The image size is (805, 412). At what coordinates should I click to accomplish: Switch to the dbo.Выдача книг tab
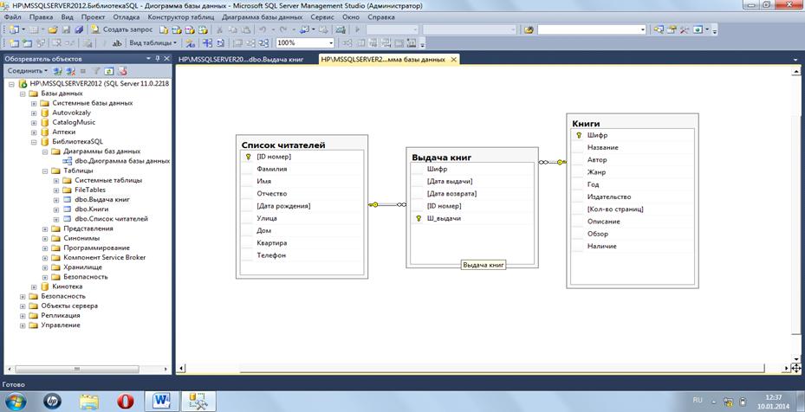tap(245, 60)
